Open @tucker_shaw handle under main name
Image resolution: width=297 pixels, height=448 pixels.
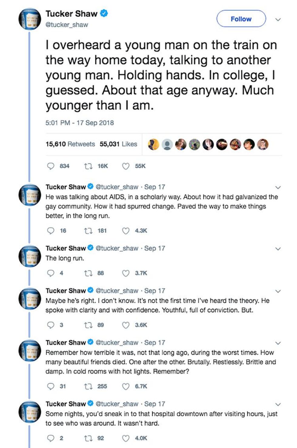[67, 25]
